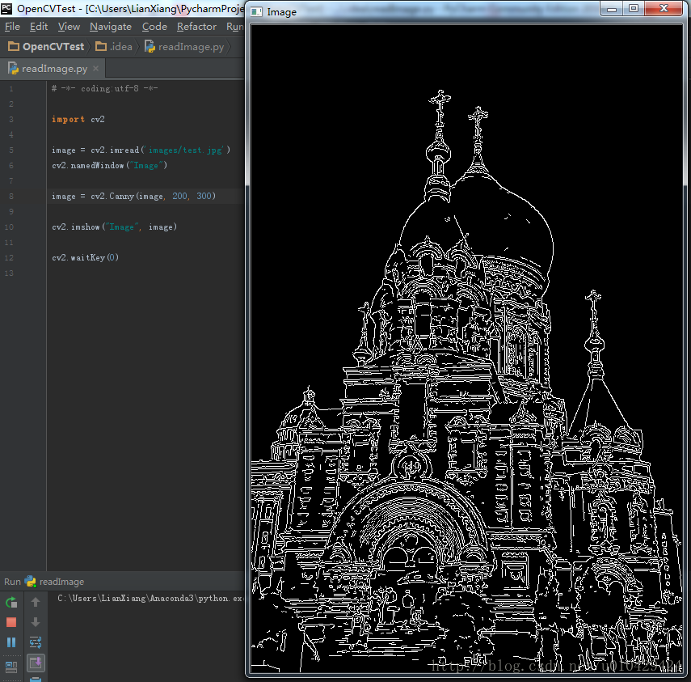Click the Image window title icon
Image resolution: width=691 pixels, height=682 pixels.
click(256, 12)
